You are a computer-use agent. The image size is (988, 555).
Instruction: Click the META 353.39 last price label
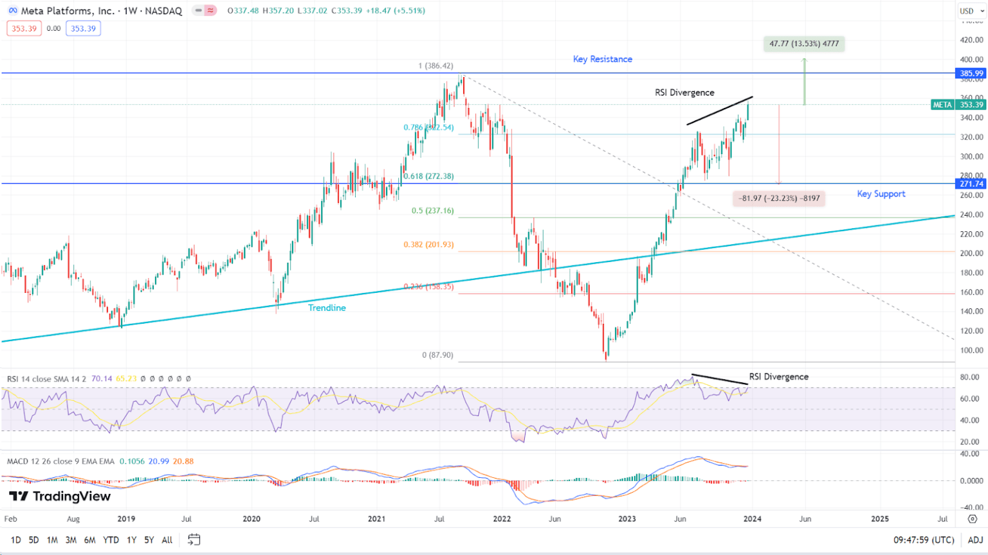958,105
